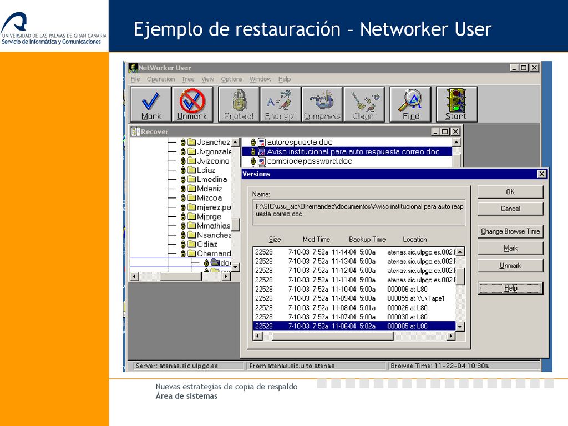Click the Start traffic light icon
The image size is (568, 426).
point(457,104)
